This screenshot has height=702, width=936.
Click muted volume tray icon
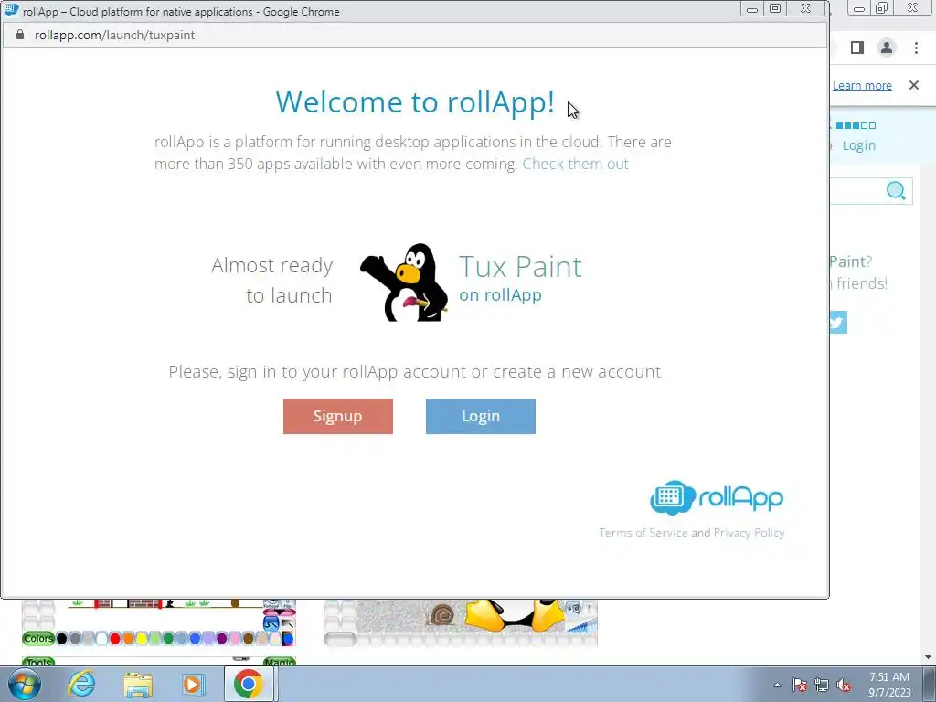844,685
